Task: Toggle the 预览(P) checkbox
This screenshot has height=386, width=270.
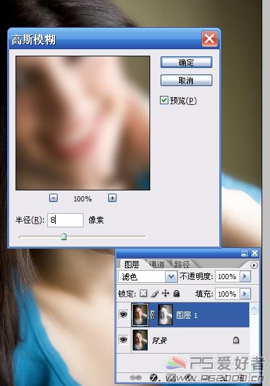Action: click(164, 100)
